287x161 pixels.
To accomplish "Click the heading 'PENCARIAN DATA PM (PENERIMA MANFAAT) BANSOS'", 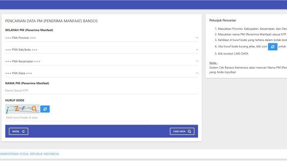I will [x=51, y=21].
